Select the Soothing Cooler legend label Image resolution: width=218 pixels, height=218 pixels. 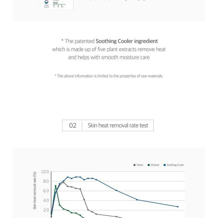pos(175,165)
